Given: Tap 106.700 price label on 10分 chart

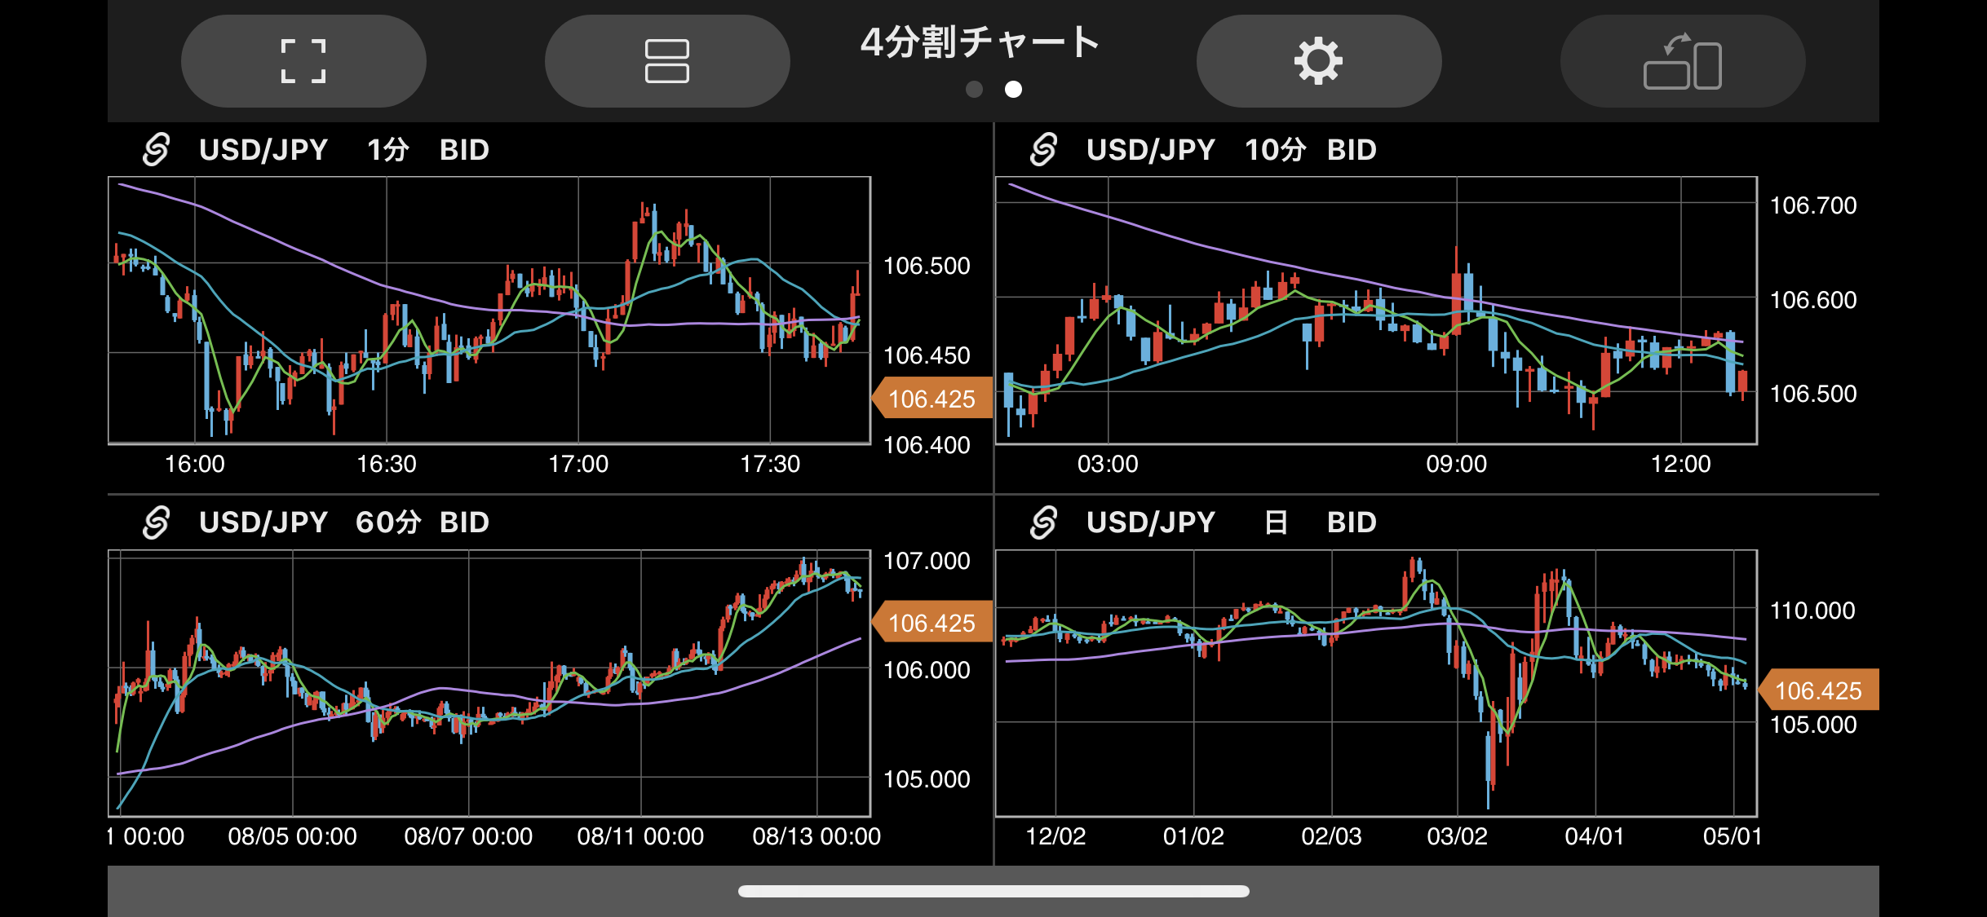Looking at the screenshot, I should [1813, 205].
